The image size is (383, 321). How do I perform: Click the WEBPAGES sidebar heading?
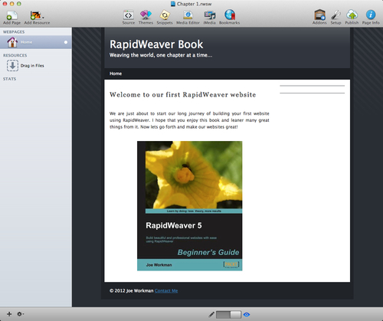pyautogui.click(x=14, y=32)
